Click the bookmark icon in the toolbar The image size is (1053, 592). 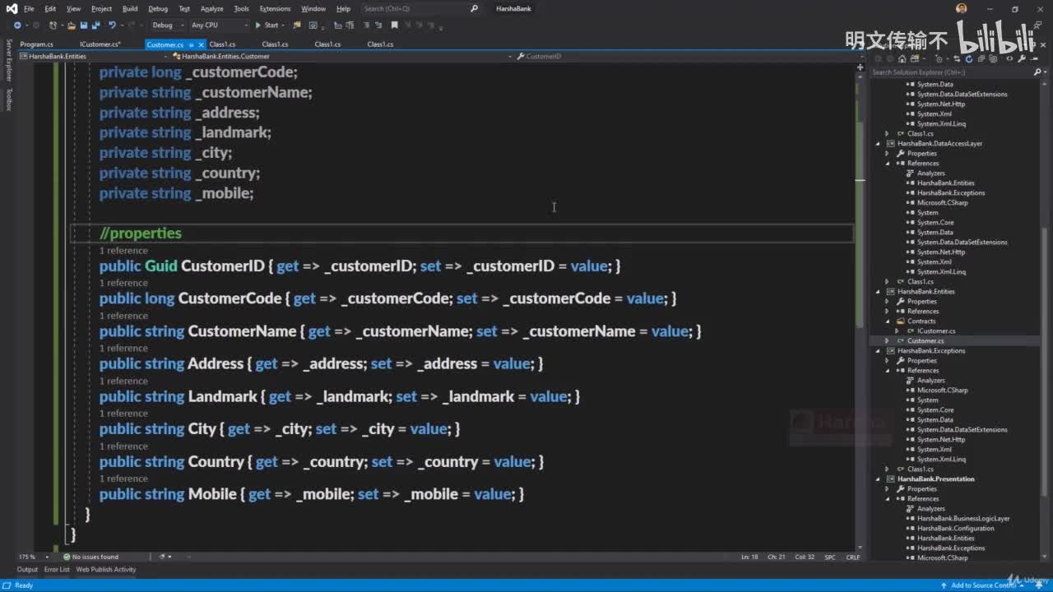394,25
